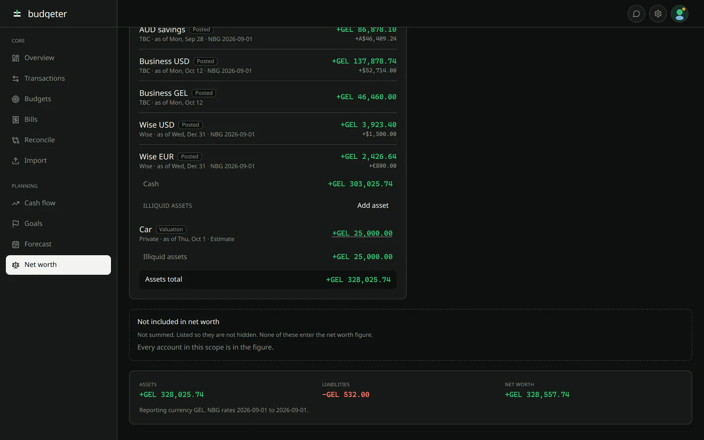Open the chat bubble icon in header
The image size is (704, 440).
click(x=636, y=14)
